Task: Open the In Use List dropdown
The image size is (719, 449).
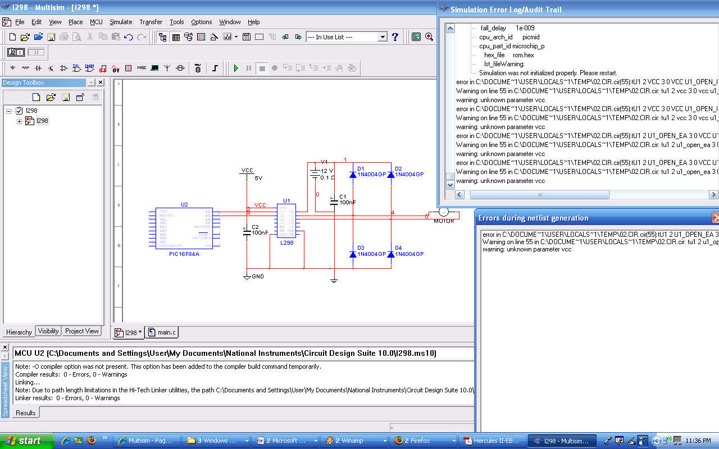Action: (383, 37)
